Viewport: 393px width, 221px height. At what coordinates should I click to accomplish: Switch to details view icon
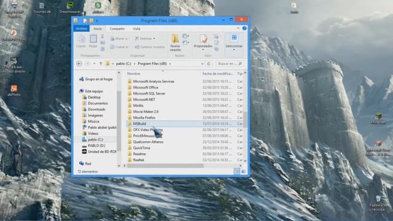point(237,171)
